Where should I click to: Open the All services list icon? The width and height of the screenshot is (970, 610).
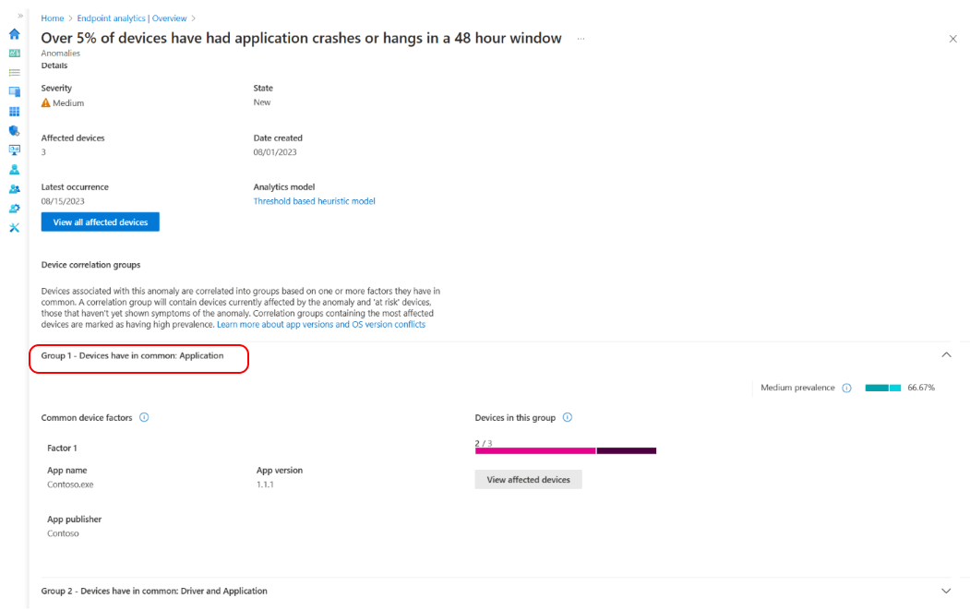[14, 72]
